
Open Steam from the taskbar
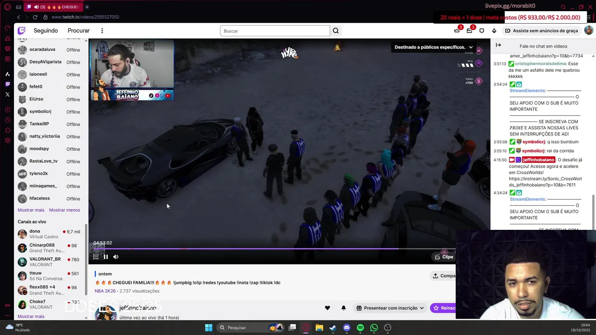point(333,328)
